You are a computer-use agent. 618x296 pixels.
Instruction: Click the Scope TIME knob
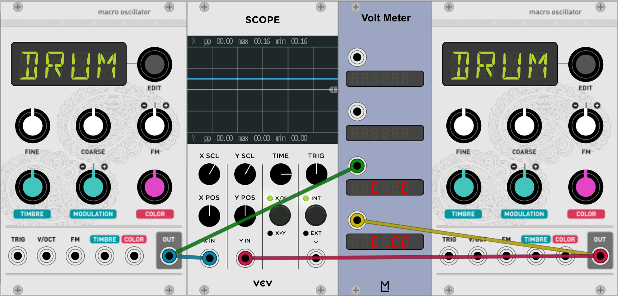281,174
